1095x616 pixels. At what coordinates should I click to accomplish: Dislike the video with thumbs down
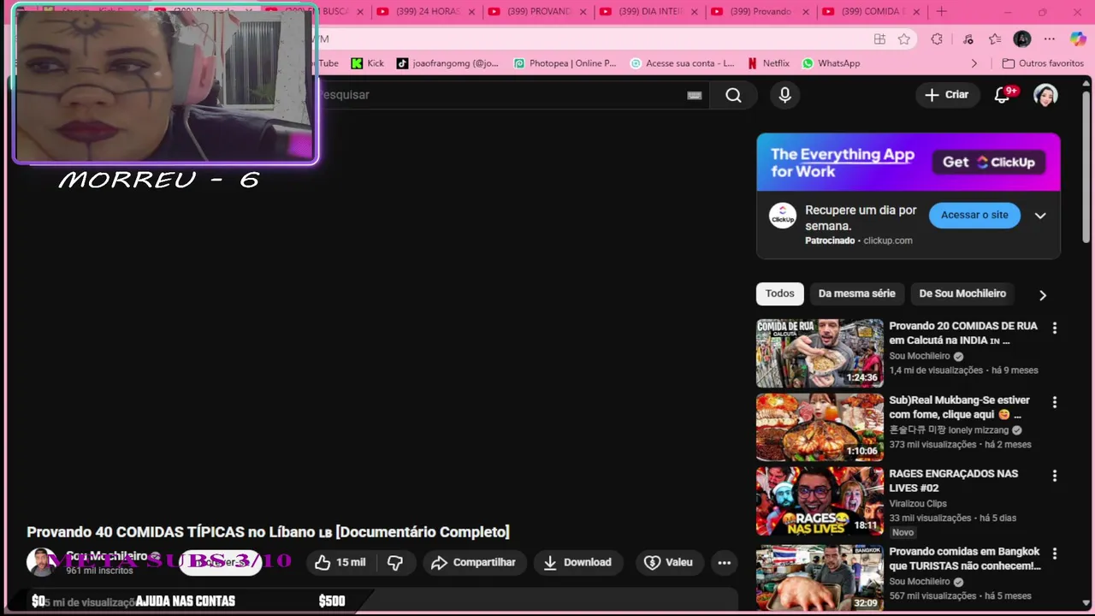395,562
